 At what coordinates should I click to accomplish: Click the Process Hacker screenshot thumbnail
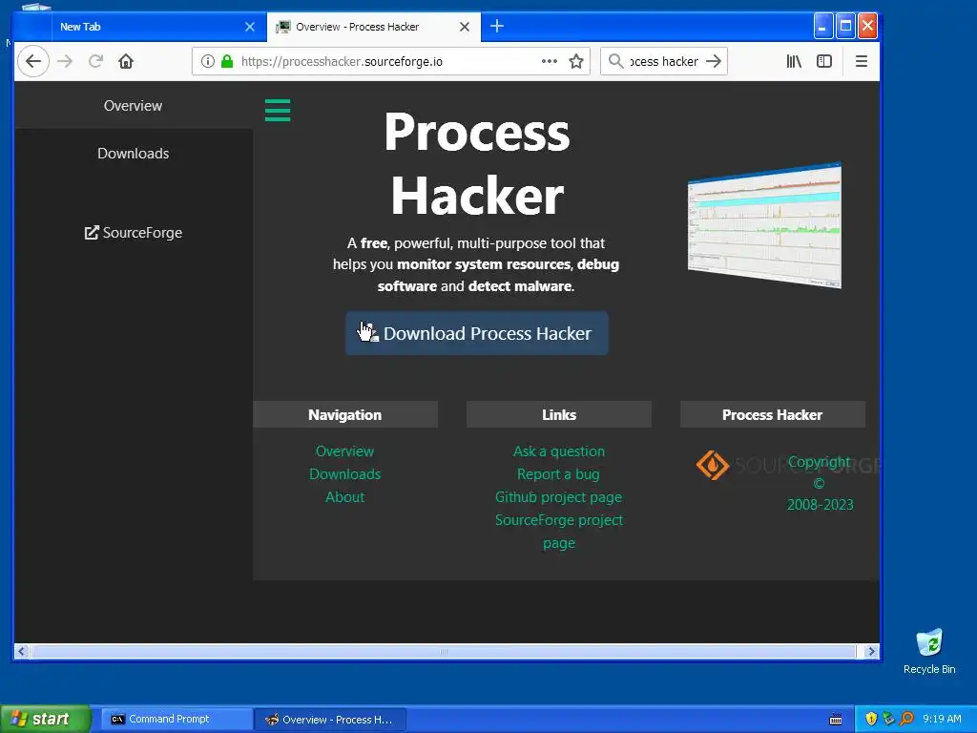[x=764, y=225]
